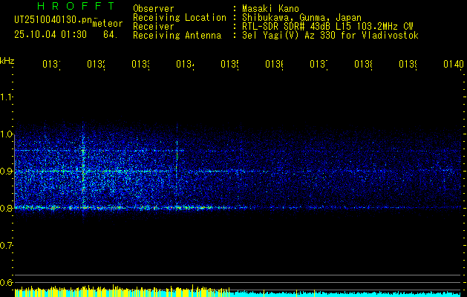Click the 1.0 frequency axis label
This screenshot has height=297, width=467.
6,134
